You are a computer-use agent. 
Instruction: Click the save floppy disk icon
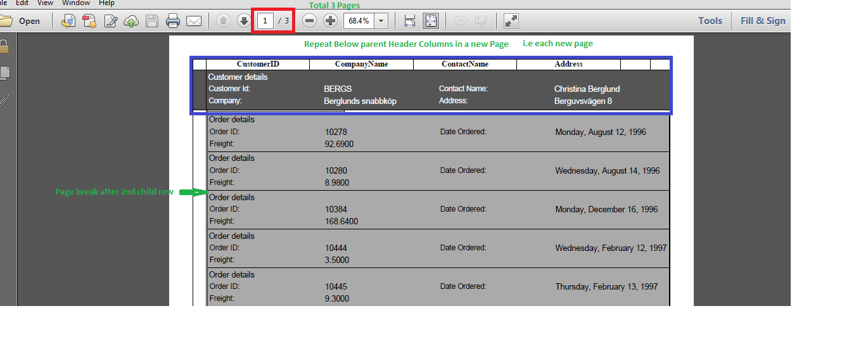(152, 21)
